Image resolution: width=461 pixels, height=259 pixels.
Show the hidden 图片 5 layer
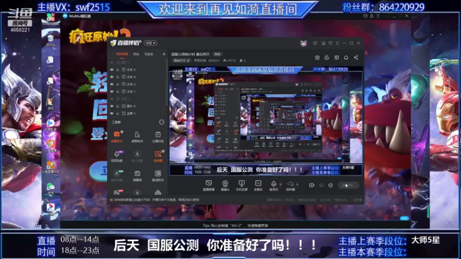point(112,63)
